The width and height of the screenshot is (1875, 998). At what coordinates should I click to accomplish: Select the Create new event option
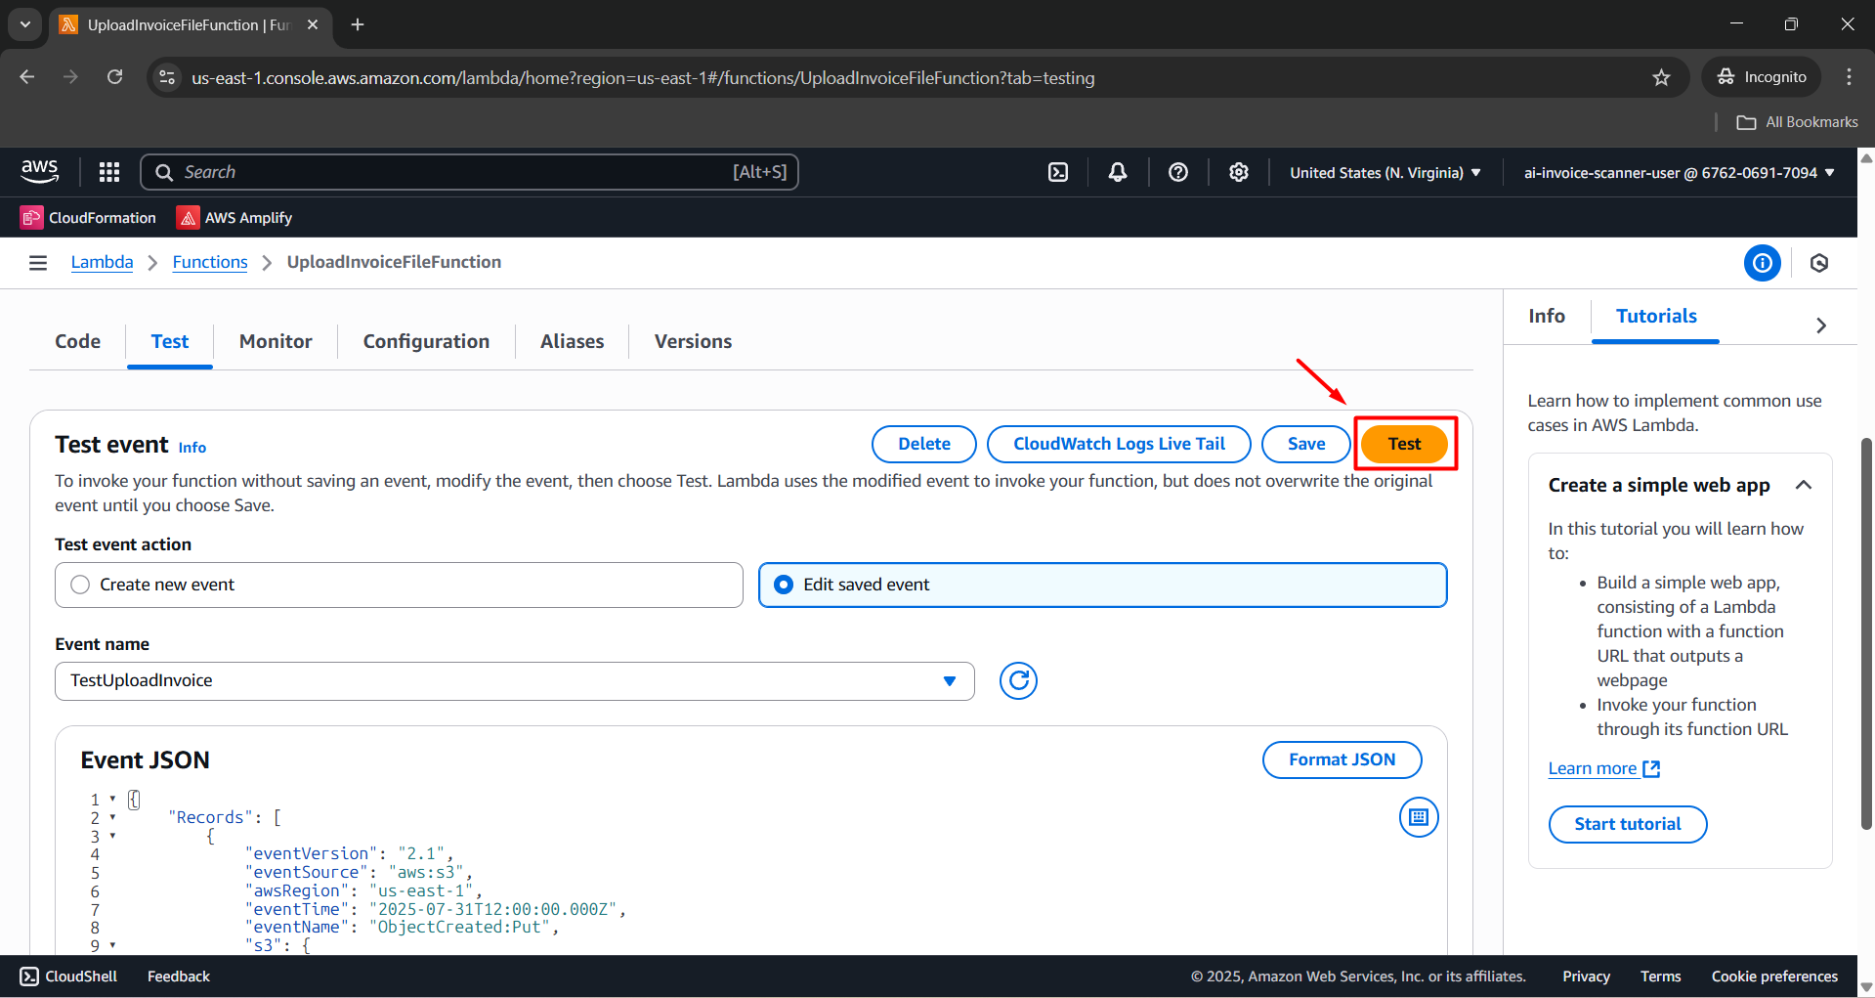pyautogui.click(x=80, y=585)
